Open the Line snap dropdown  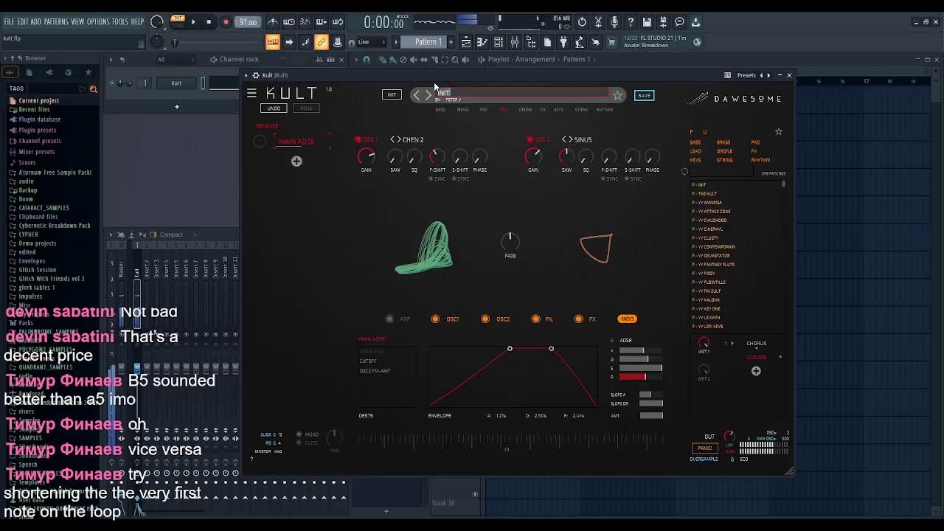(371, 42)
